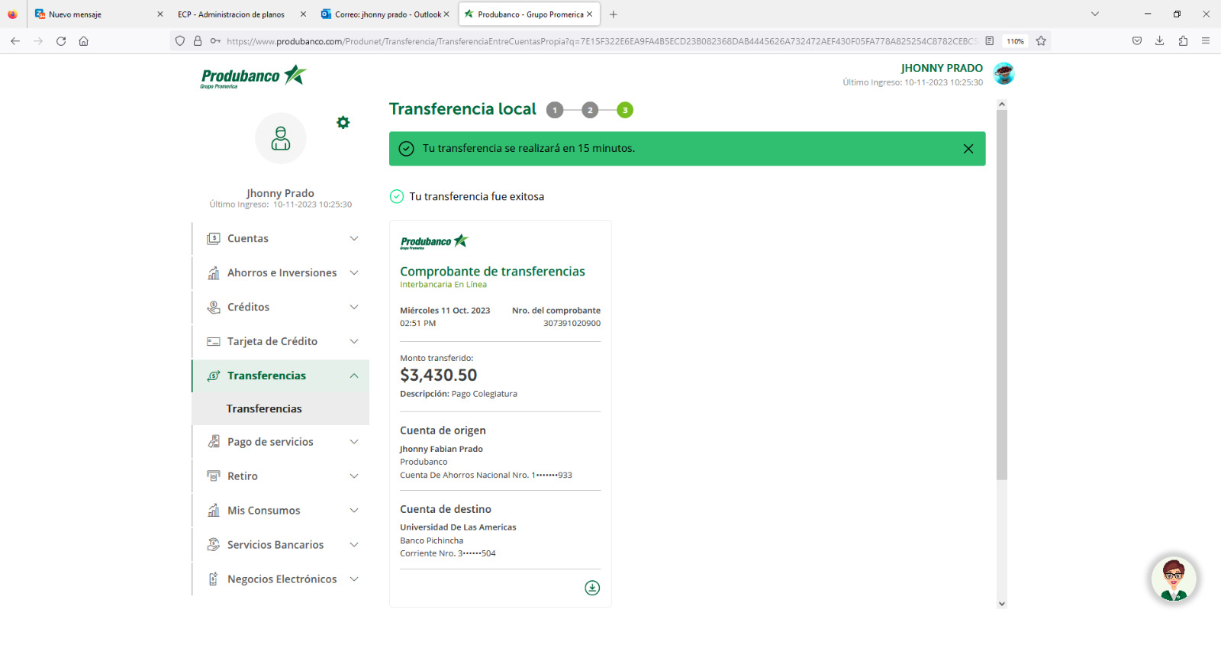
Task: Expand the Ahorros e Inversiones section
Action: (281, 272)
